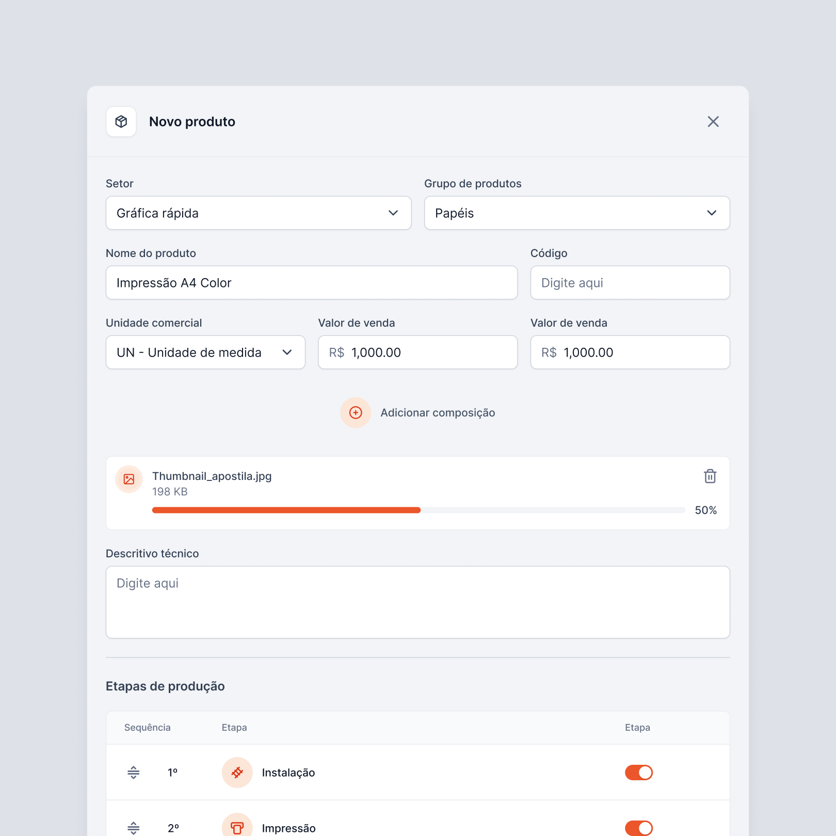Open the Unidade comercial dropdown
Image resolution: width=836 pixels, height=836 pixels.
[205, 352]
